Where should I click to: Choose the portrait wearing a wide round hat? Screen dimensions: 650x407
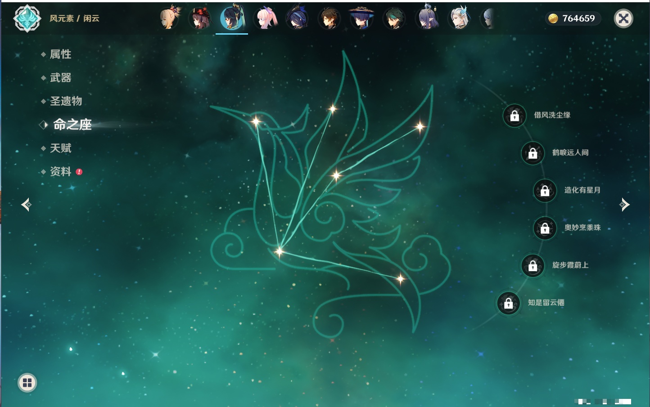[361, 18]
